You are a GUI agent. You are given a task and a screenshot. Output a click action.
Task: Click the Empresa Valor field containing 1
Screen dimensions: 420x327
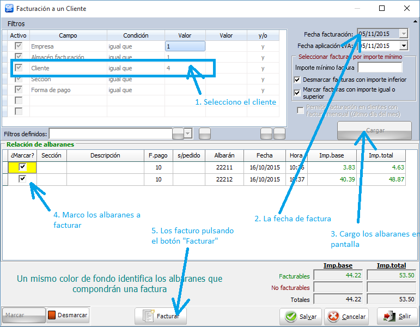point(185,46)
